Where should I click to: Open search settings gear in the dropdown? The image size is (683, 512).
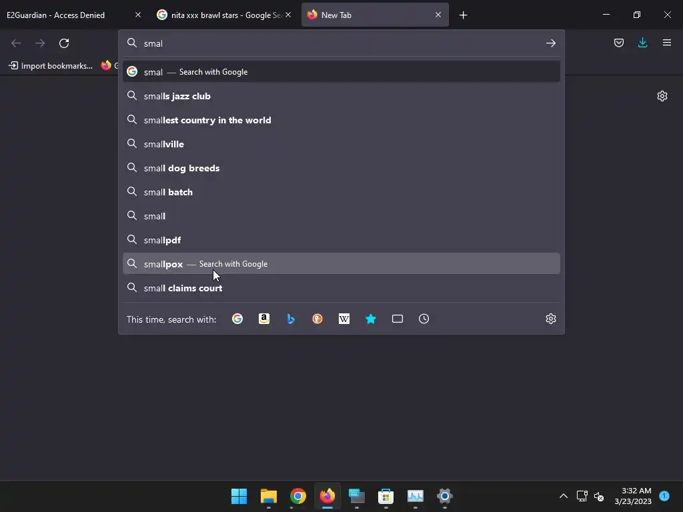[x=550, y=319]
